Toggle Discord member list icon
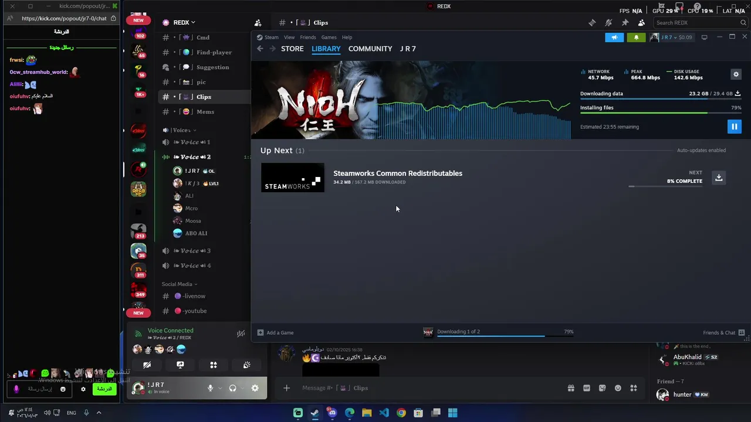Screen dimensions: 751x422 [641, 23]
